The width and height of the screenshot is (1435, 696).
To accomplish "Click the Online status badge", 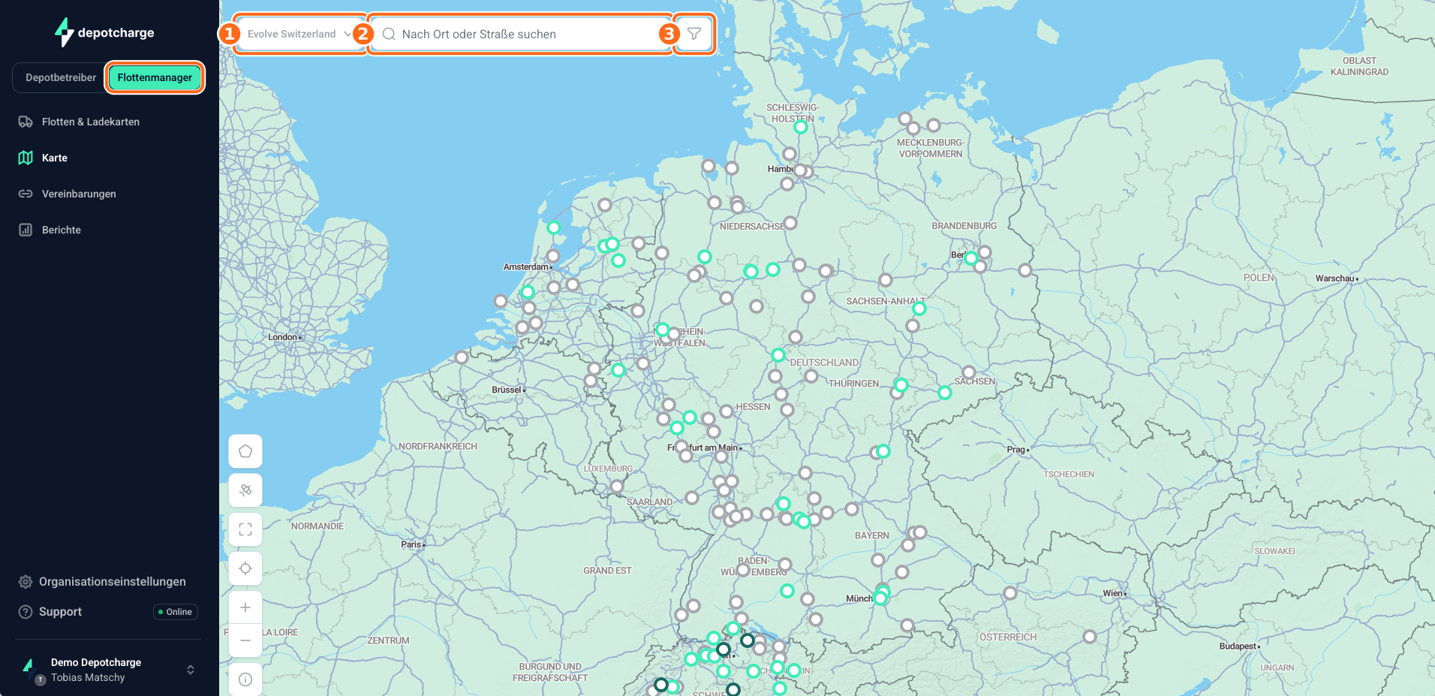I will [176, 612].
